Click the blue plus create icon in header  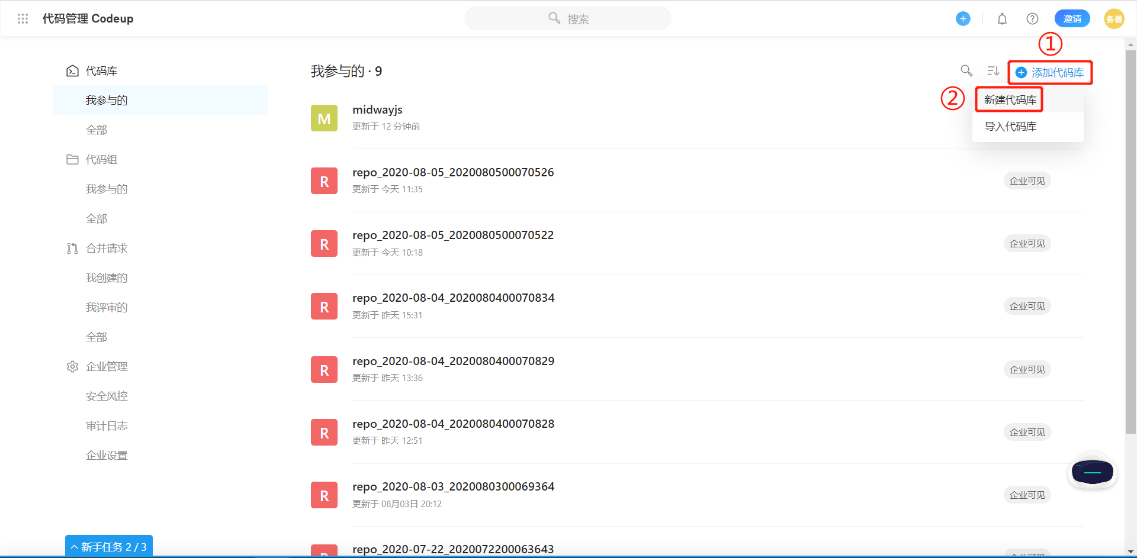[x=963, y=19]
